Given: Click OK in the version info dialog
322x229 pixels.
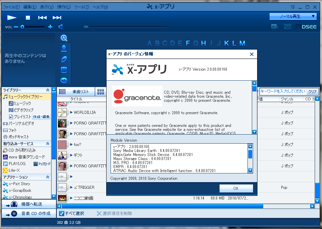Looking at the screenshot, I should (236, 188).
